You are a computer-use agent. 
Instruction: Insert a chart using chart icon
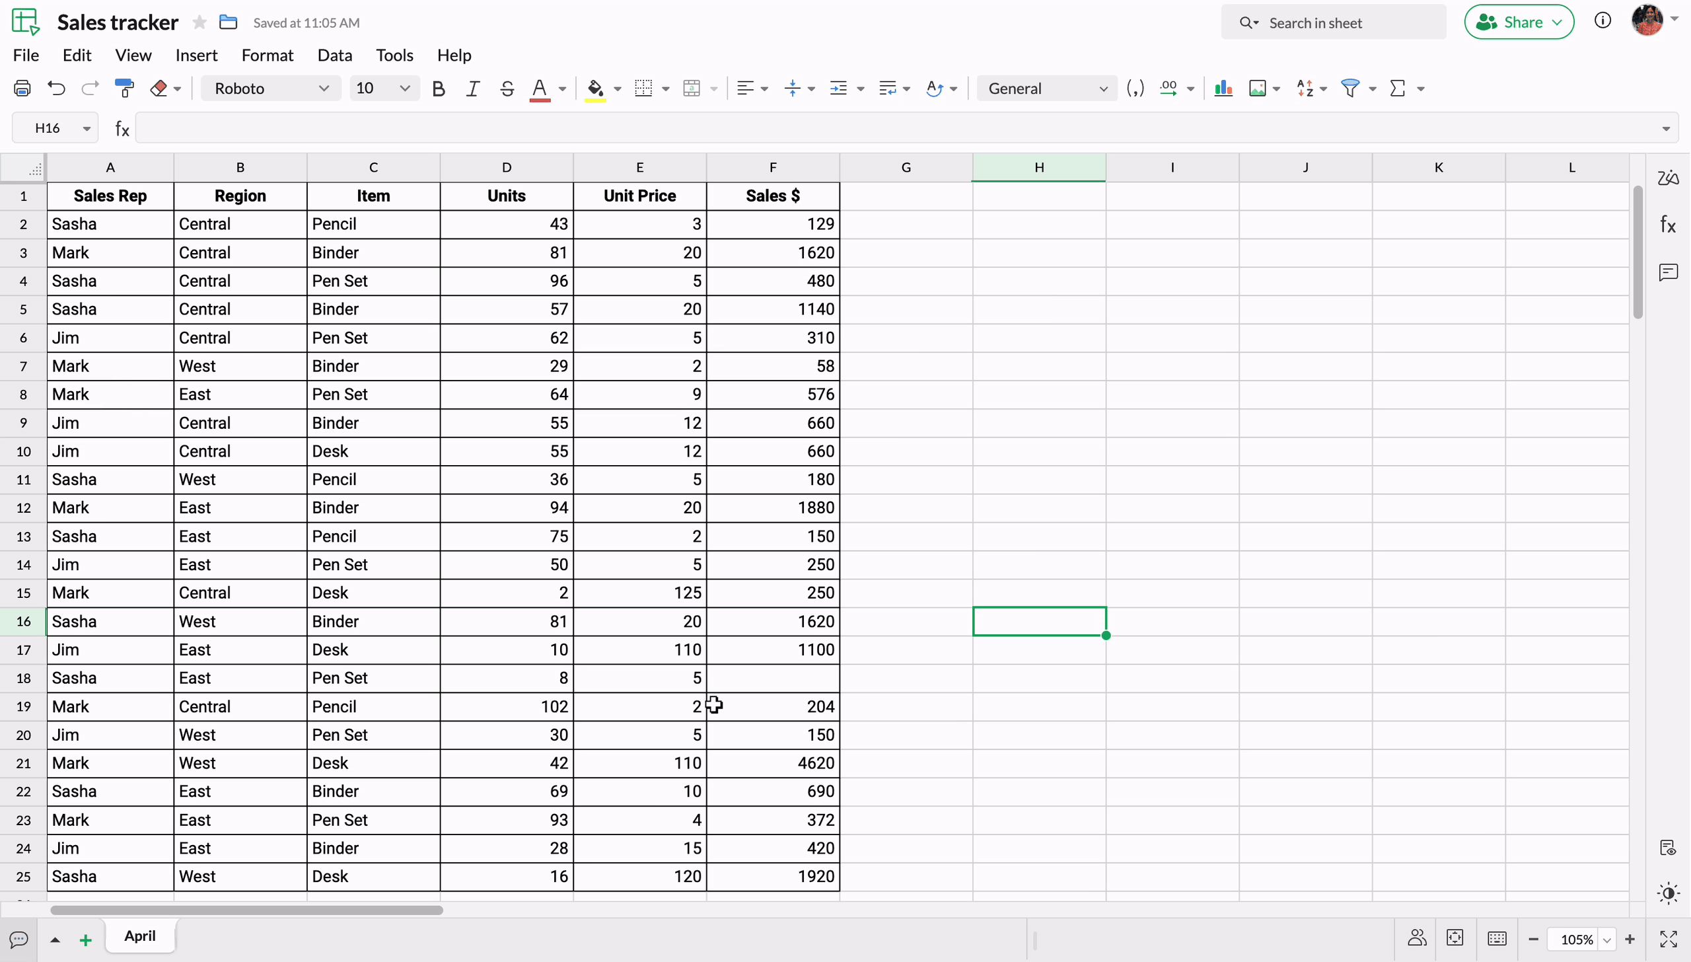click(x=1223, y=89)
